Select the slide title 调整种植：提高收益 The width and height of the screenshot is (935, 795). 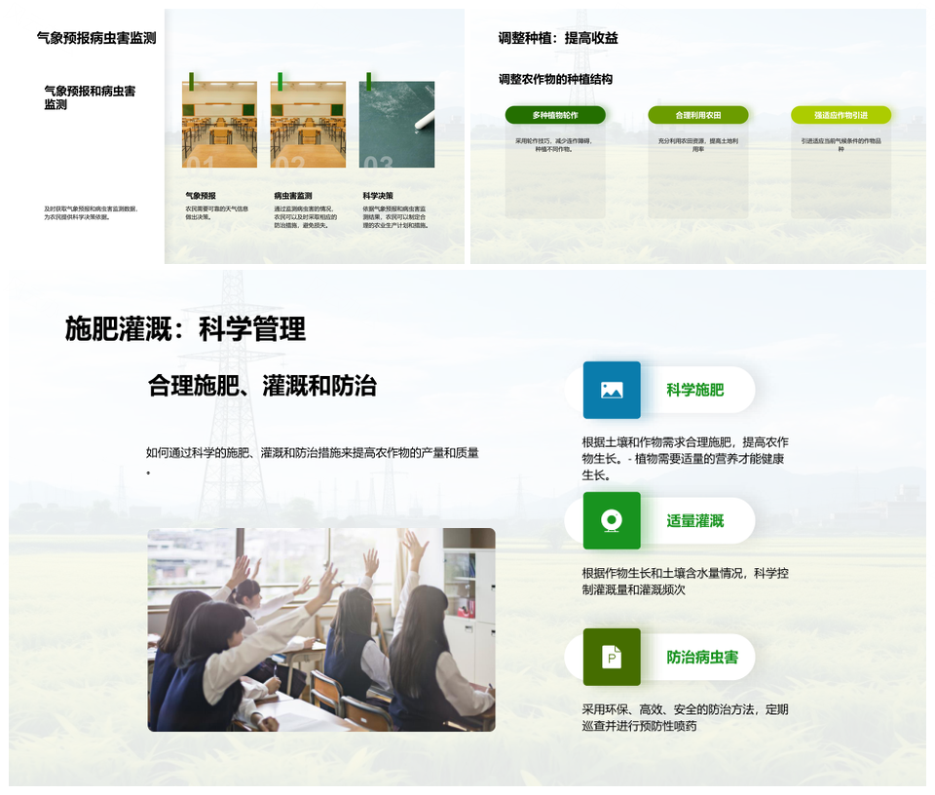click(x=558, y=38)
